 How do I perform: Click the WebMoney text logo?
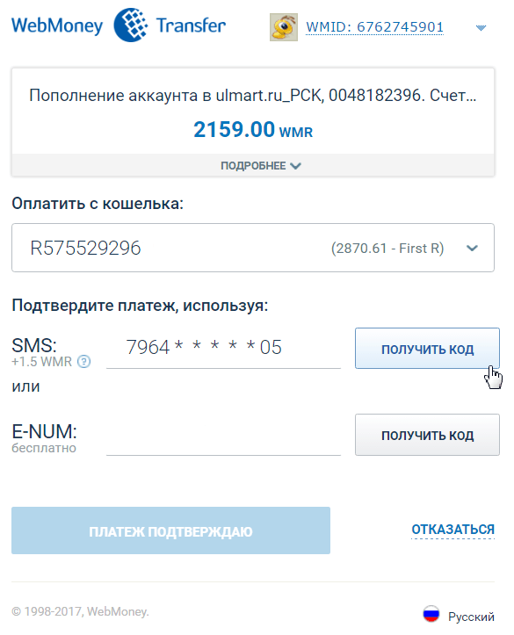(x=57, y=25)
